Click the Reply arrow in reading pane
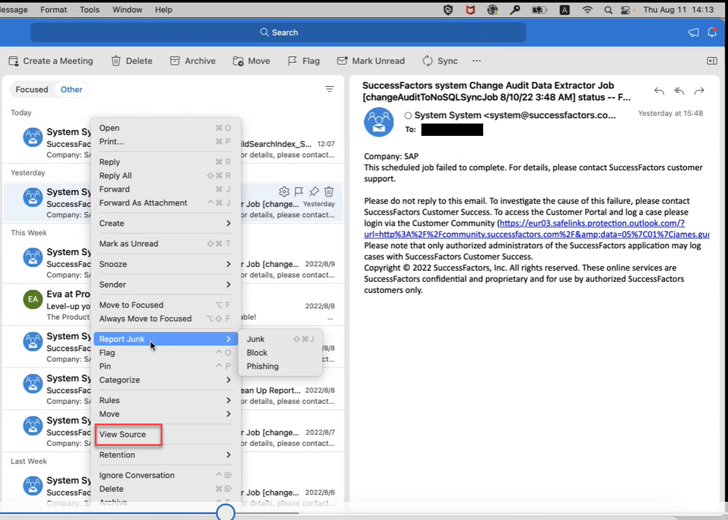Viewport: 728px width, 520px height. [x=659, y=91]
